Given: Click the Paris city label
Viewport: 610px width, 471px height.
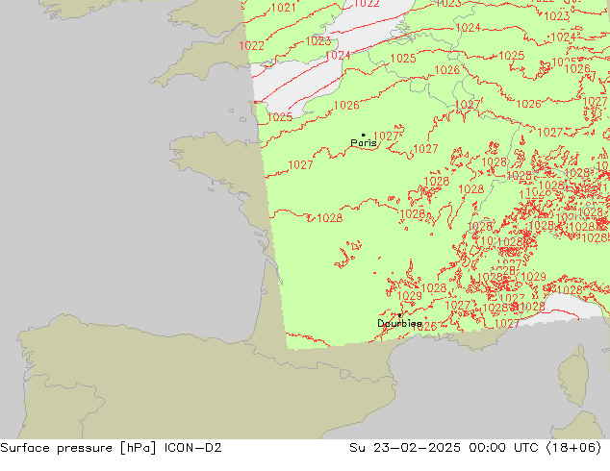Looking at the screenshot, I should pyautogui.click(x=364, y=142).
